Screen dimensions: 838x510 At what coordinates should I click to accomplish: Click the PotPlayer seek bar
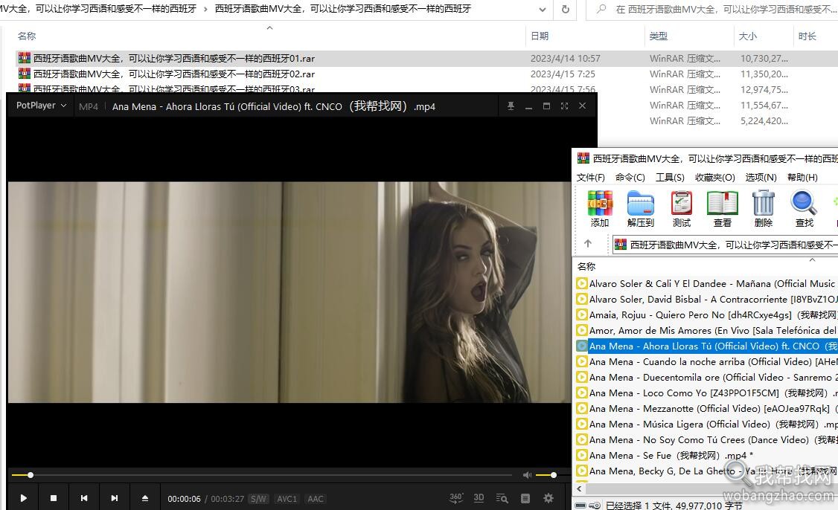click(262, 475)
